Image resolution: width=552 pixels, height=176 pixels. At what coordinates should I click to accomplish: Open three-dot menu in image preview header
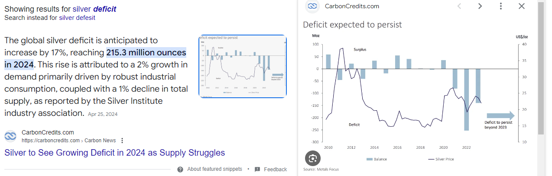(x=501, y=6)
